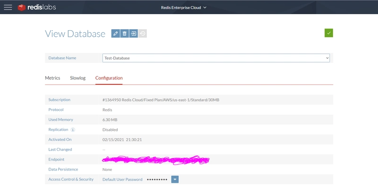This screenshot has width=378, height=187.
Task: Click the Access Control & Security label
Action: point(71,179)
